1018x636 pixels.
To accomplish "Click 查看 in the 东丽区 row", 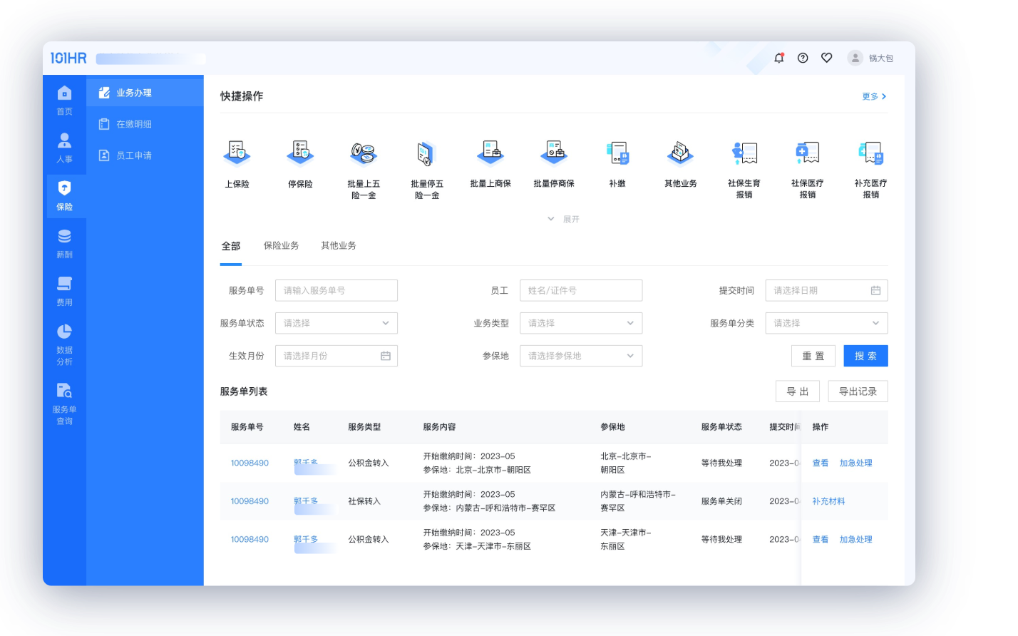I will coord(821,539).
